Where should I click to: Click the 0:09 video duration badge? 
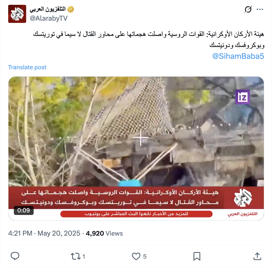point(24,210)
